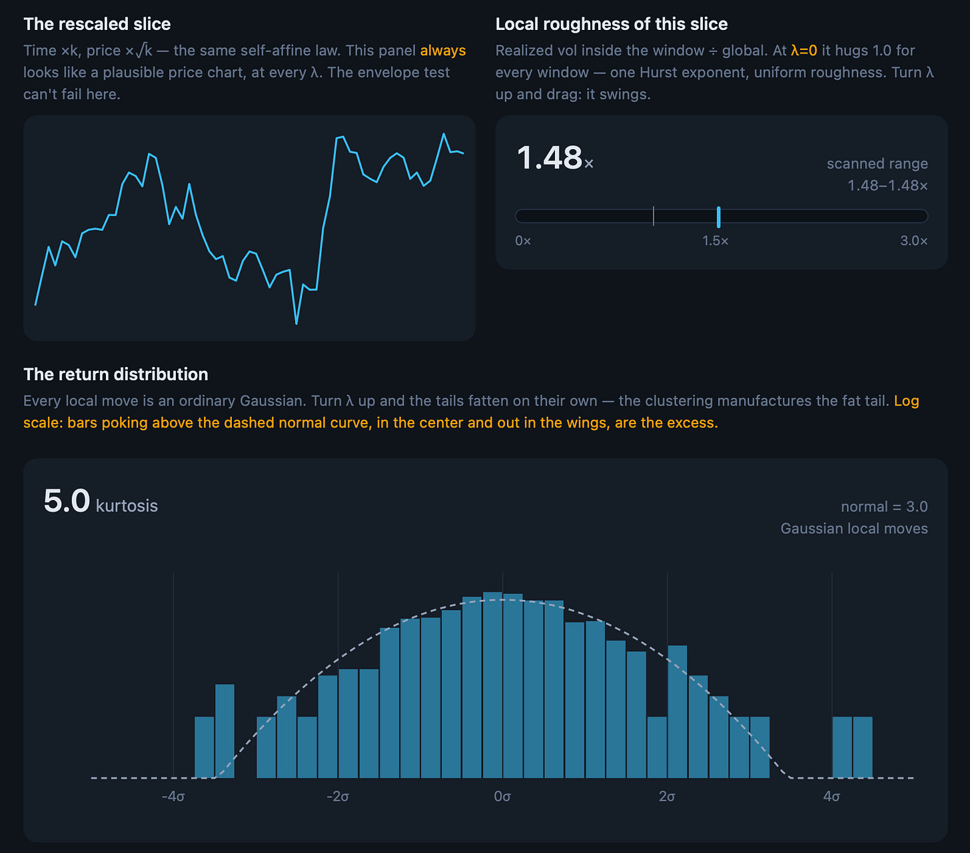The height and width of the screenshot is (853, 970).
Task: Click the 'normal = 3.0' label
Action: [884, 507]
